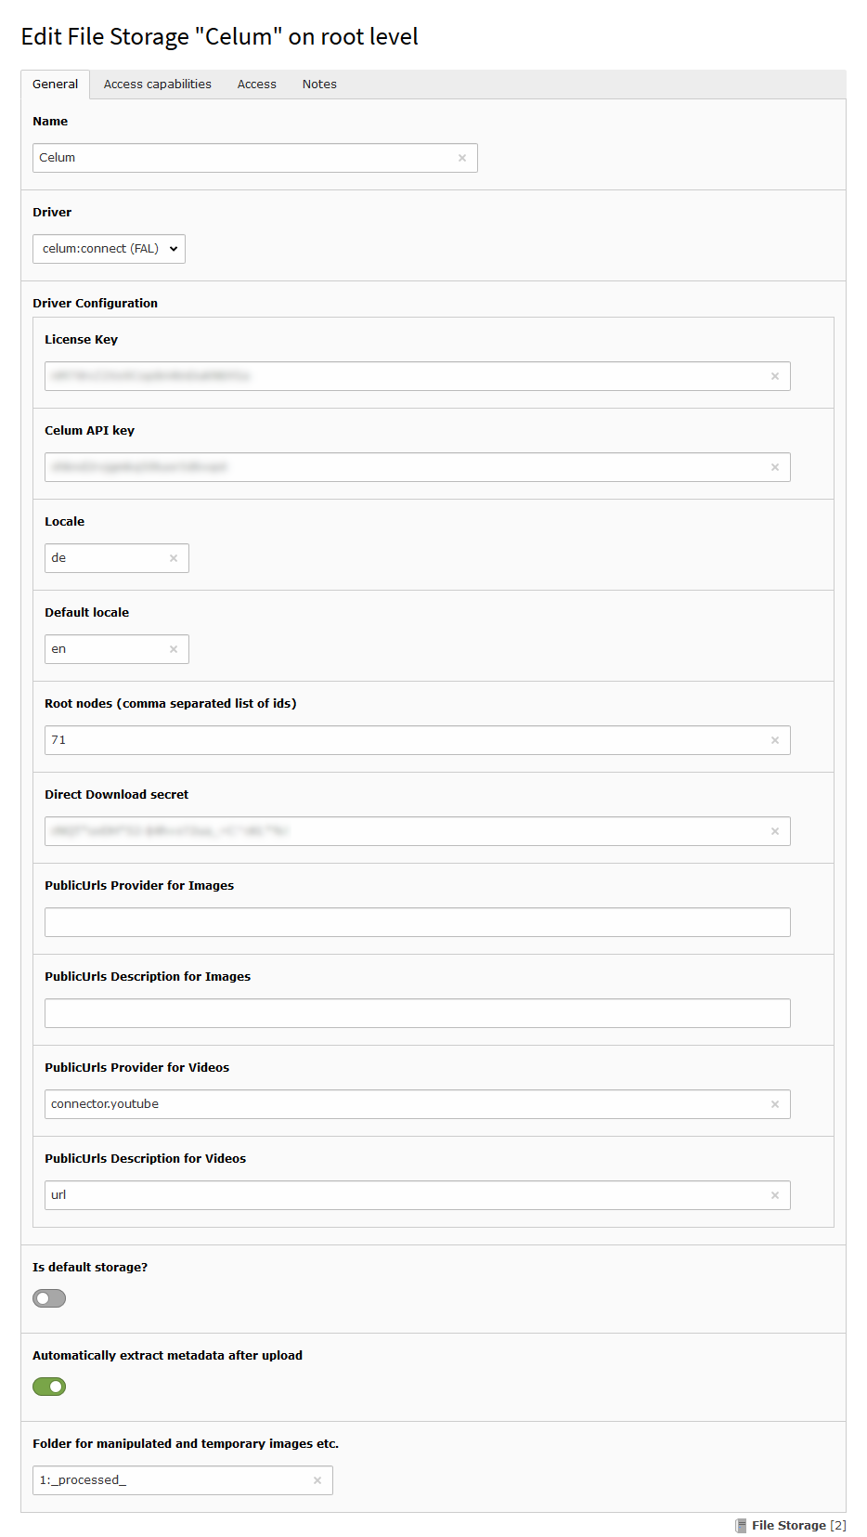This screenshot has height=1537, width=867.
Task: Switch to the Access capabilities tab
Action: (x=158, y=85)
